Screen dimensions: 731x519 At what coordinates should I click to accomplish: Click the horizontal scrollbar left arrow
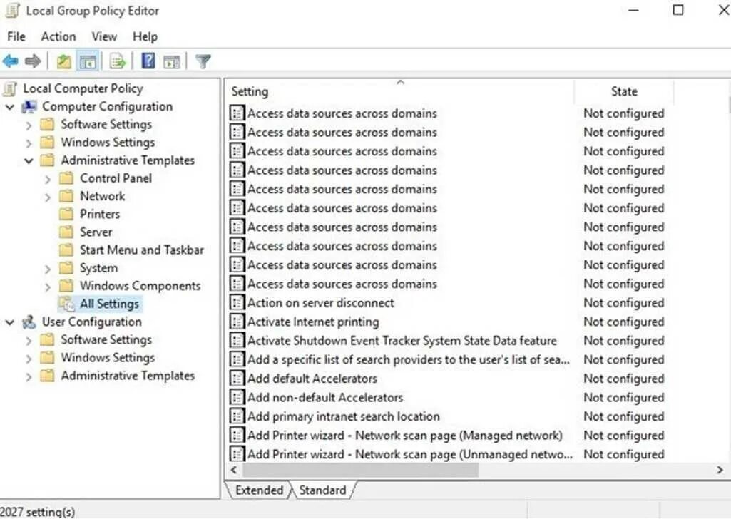pos(234,470)
